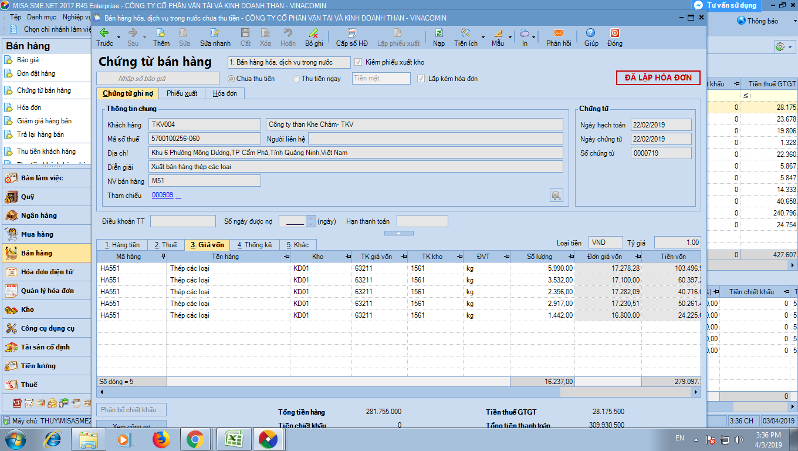Switch to Phiếu xuất tab
The height and width of the screenshot is (451, 798).
[x=182, y=93]
